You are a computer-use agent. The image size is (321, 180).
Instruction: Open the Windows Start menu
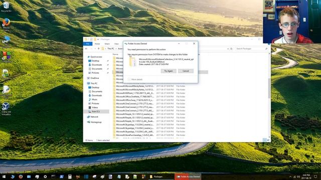coord(4,176)
